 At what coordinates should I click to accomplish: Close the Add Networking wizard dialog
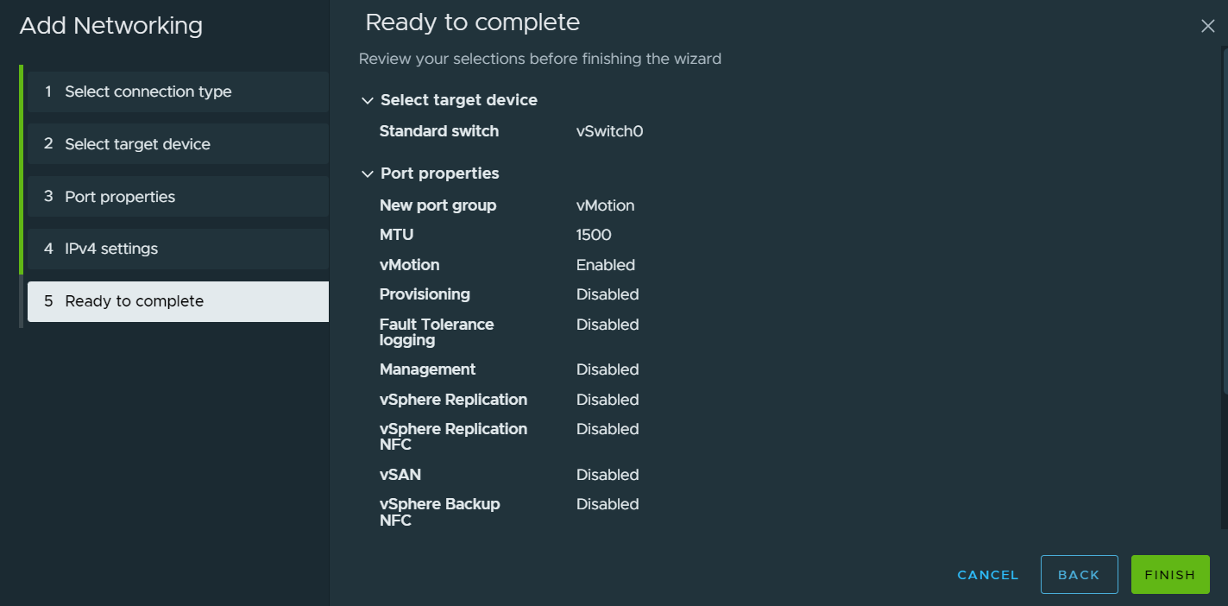tap(1207, 27)
